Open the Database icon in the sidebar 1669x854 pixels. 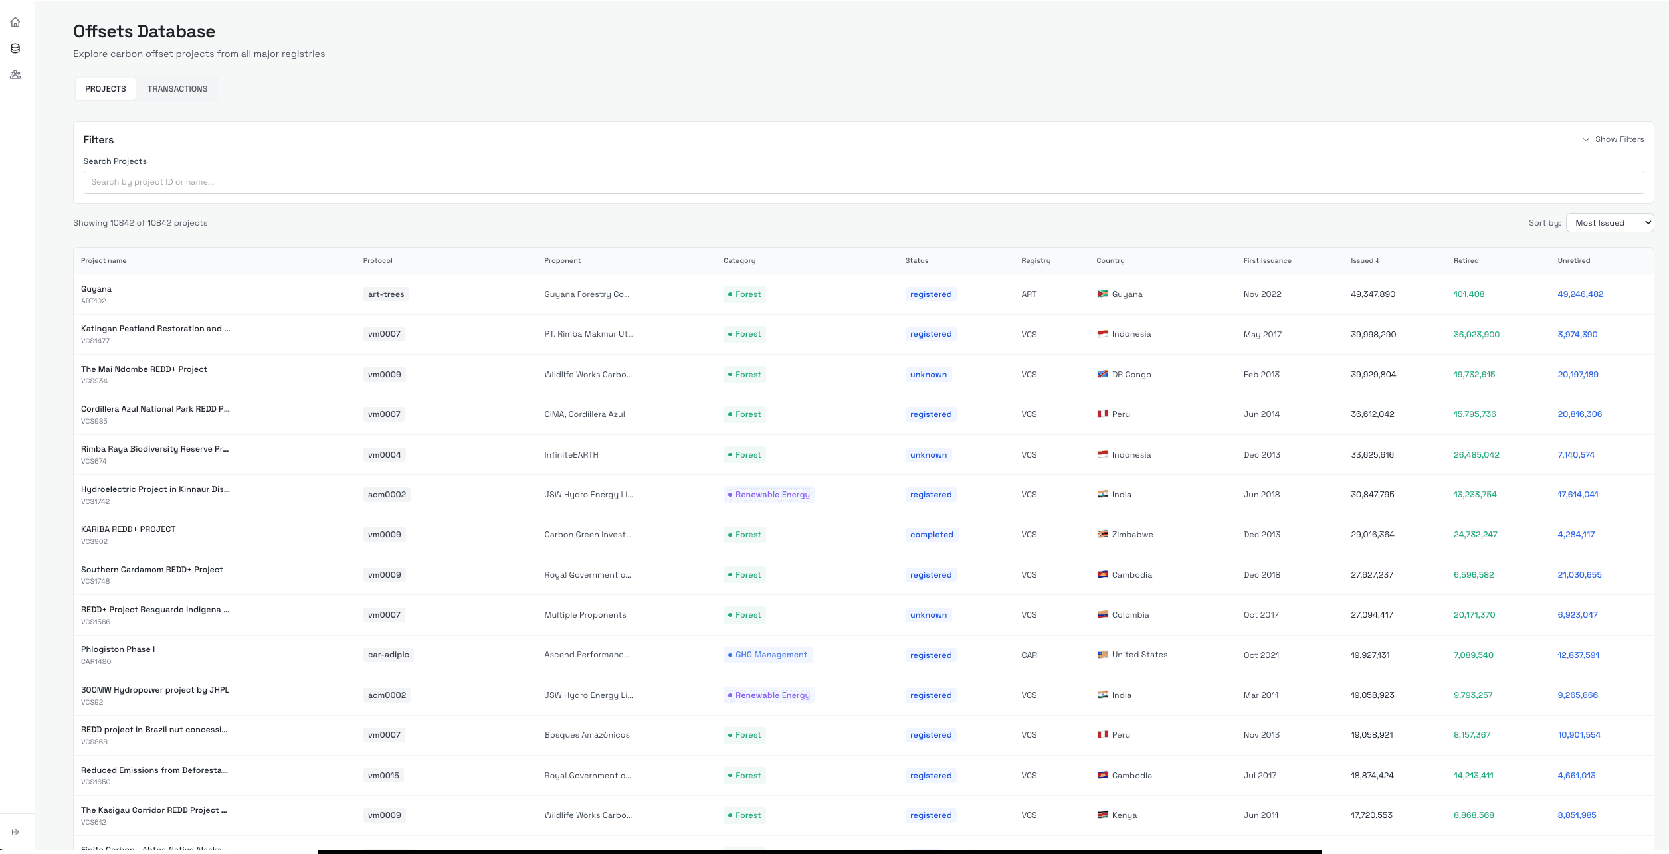point(15,48)
